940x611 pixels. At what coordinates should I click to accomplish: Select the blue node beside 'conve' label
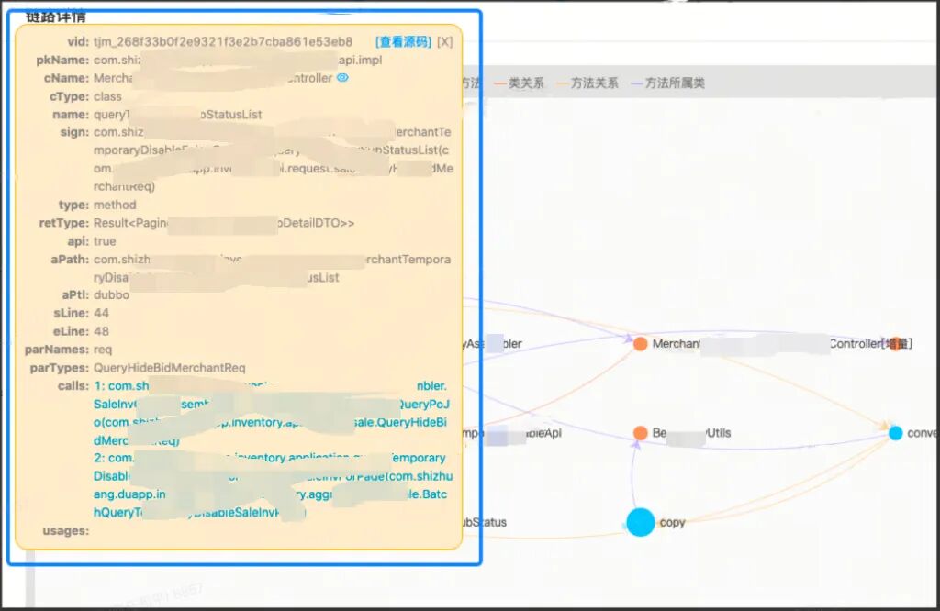coord(896,433)
